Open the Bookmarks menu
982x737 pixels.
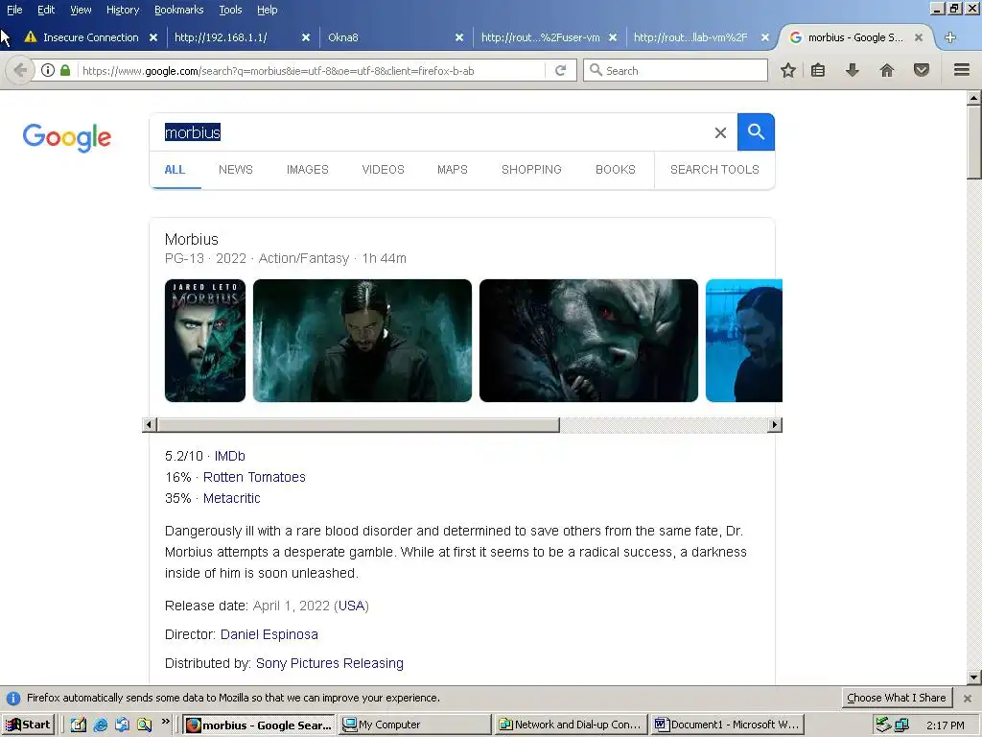point(178,10)
